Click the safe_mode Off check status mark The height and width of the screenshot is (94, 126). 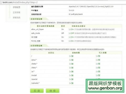coord(71,33)
